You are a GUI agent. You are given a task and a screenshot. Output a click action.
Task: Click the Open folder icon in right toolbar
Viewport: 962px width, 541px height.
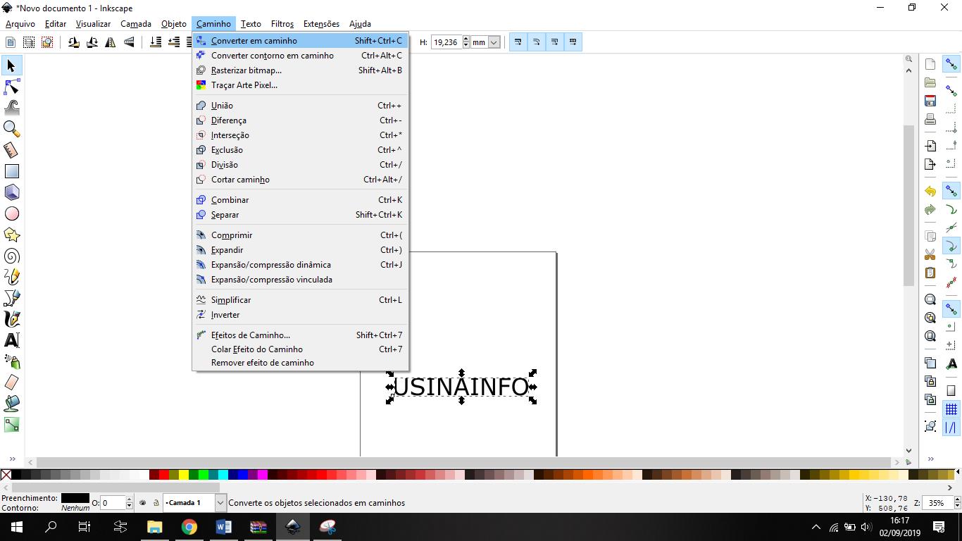click(930, 82)
